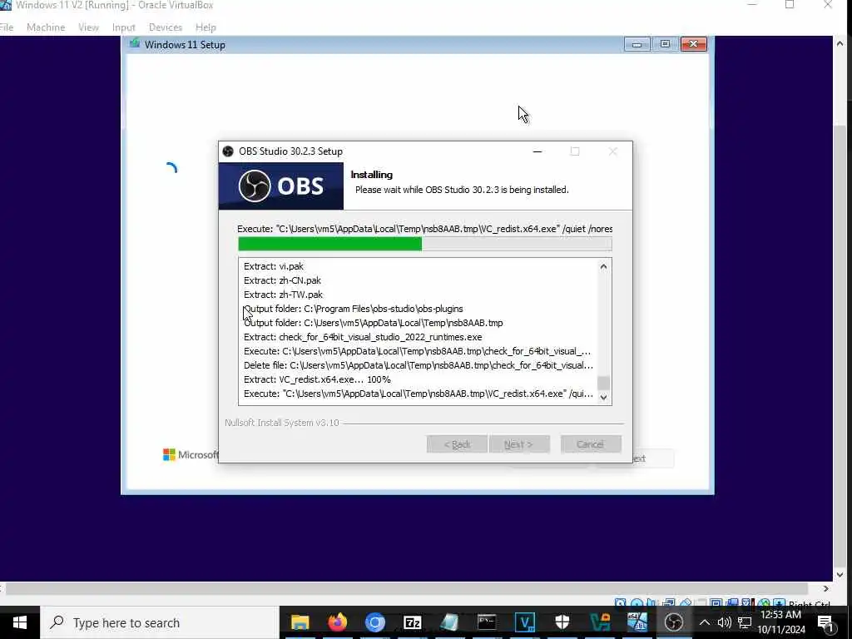This screenshot has width=852, height=639.
Task: Click the OBS logo in the setup title bar
Action: (x=228, y=151)
